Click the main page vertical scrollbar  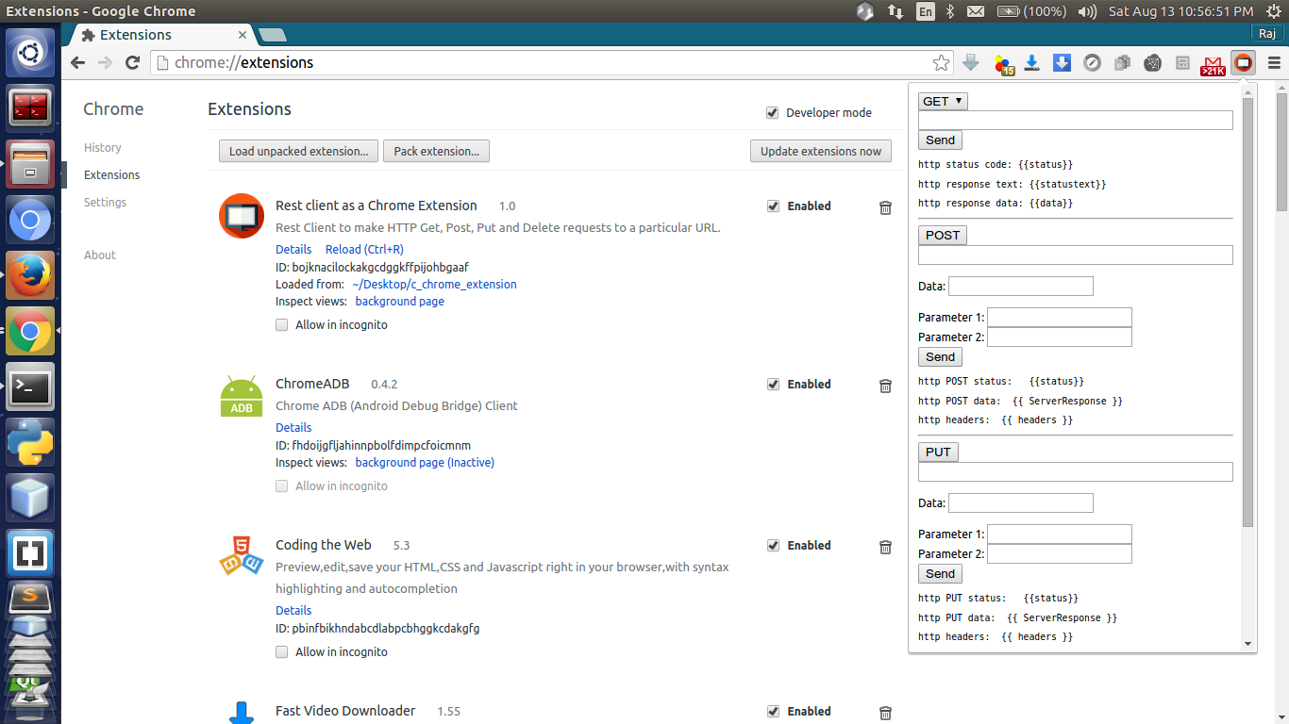(x=1281, y=151)
